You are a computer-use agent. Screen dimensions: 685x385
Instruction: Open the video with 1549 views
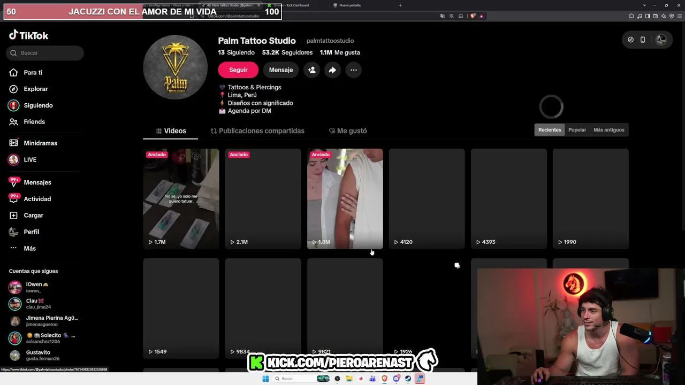click(181, 309)
